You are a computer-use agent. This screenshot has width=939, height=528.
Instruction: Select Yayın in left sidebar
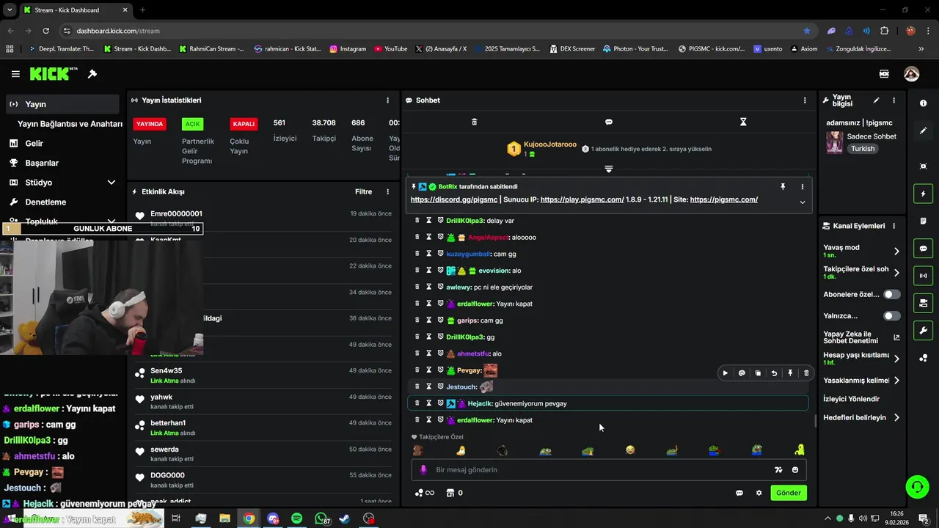click(62, 104)
